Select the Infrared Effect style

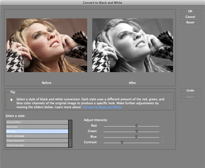coord(37,122)
